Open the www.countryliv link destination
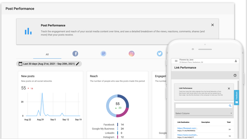The image size is (247, 139). click(x=188, y=135)
